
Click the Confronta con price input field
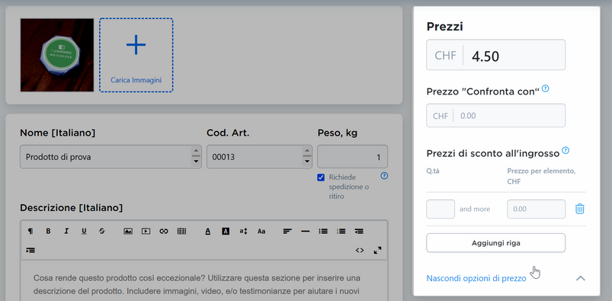[495, 115]
